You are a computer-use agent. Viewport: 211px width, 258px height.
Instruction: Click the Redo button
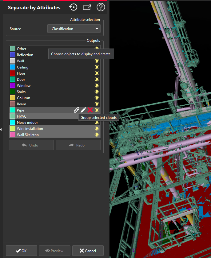pyautogui.click(x=78, y=145)
